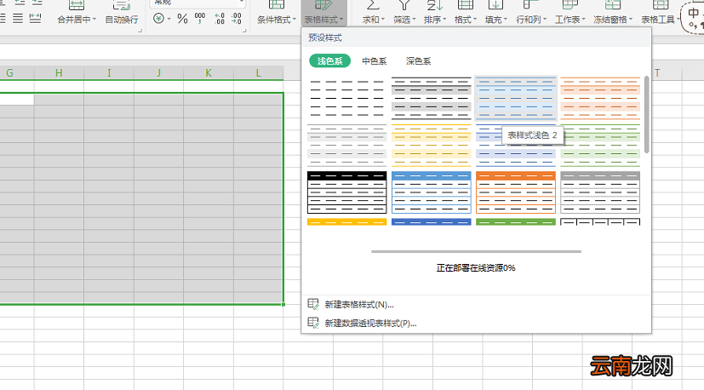Image resolution: width=704 pixels, height=390 pixels.
Task: Click the Sort (排序) icon
Action: 435,5
